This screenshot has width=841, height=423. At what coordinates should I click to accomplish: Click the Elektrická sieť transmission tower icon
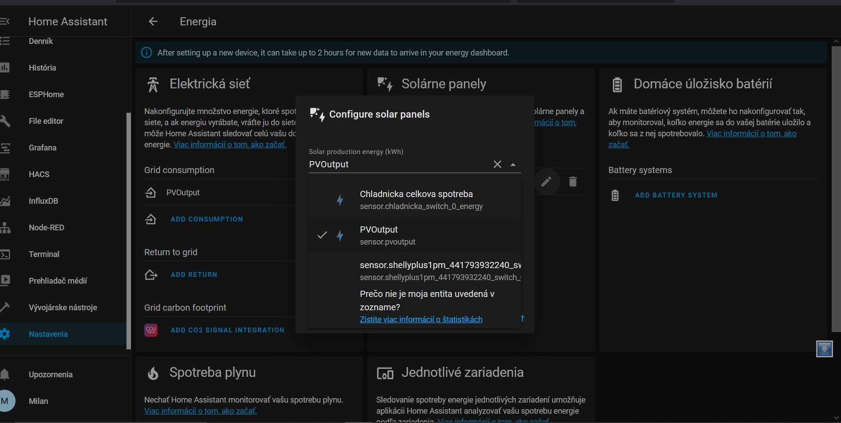pyautogui.click(x=153, y=84)
